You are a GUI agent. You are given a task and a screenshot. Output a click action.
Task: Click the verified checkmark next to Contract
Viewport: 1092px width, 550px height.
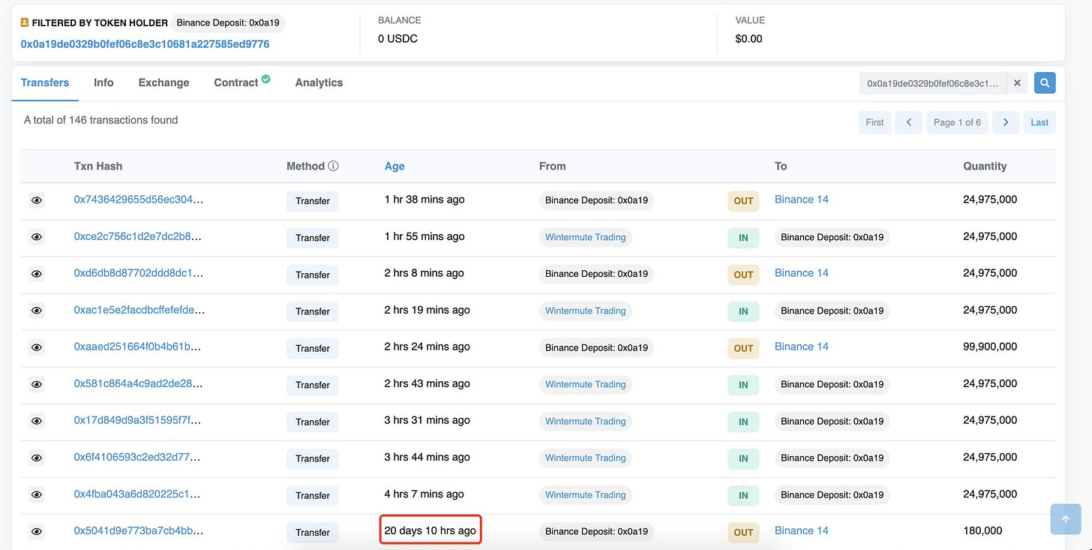coord(265,79)
